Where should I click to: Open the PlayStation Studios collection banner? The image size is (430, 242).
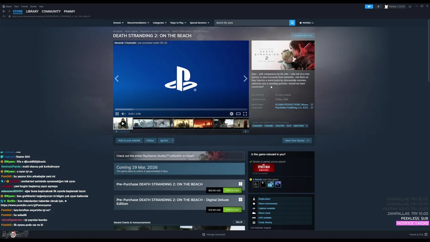(x=179, y=156)
